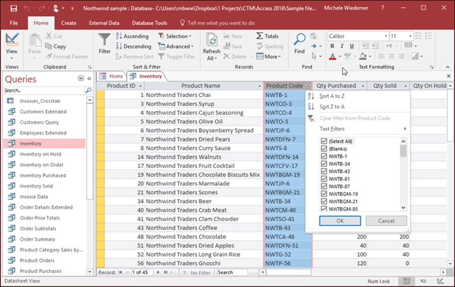Click the record navigator Search box
The width and height of the screenshot is (455, 287).
(x=232, y=272)
